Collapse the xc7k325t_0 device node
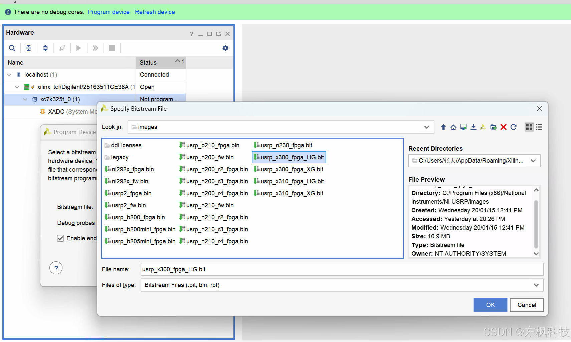Image resolution: width=571 pixels, height=342 pixels. [x=25, y=99]
